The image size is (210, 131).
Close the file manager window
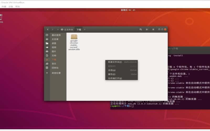click(165, 29)
